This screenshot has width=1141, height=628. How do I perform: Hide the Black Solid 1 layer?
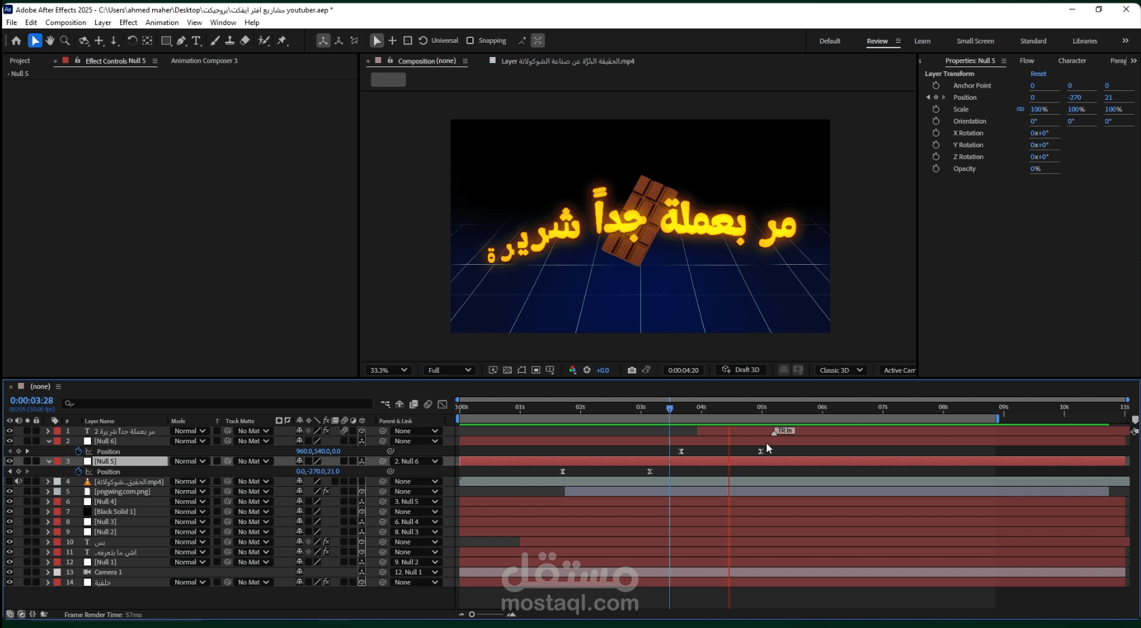click(x=10, y=512)
